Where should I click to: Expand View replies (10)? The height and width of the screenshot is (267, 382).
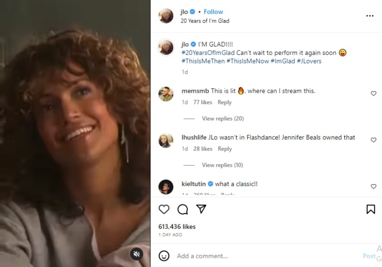pyautogui.click(x=223, y=165)
